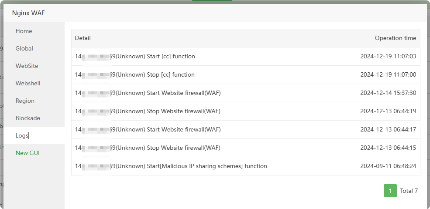Image resolution: width=430 pixels, height=209 pixels.
Task: Click the Operation time column header
Action: [x=395, y=38]
